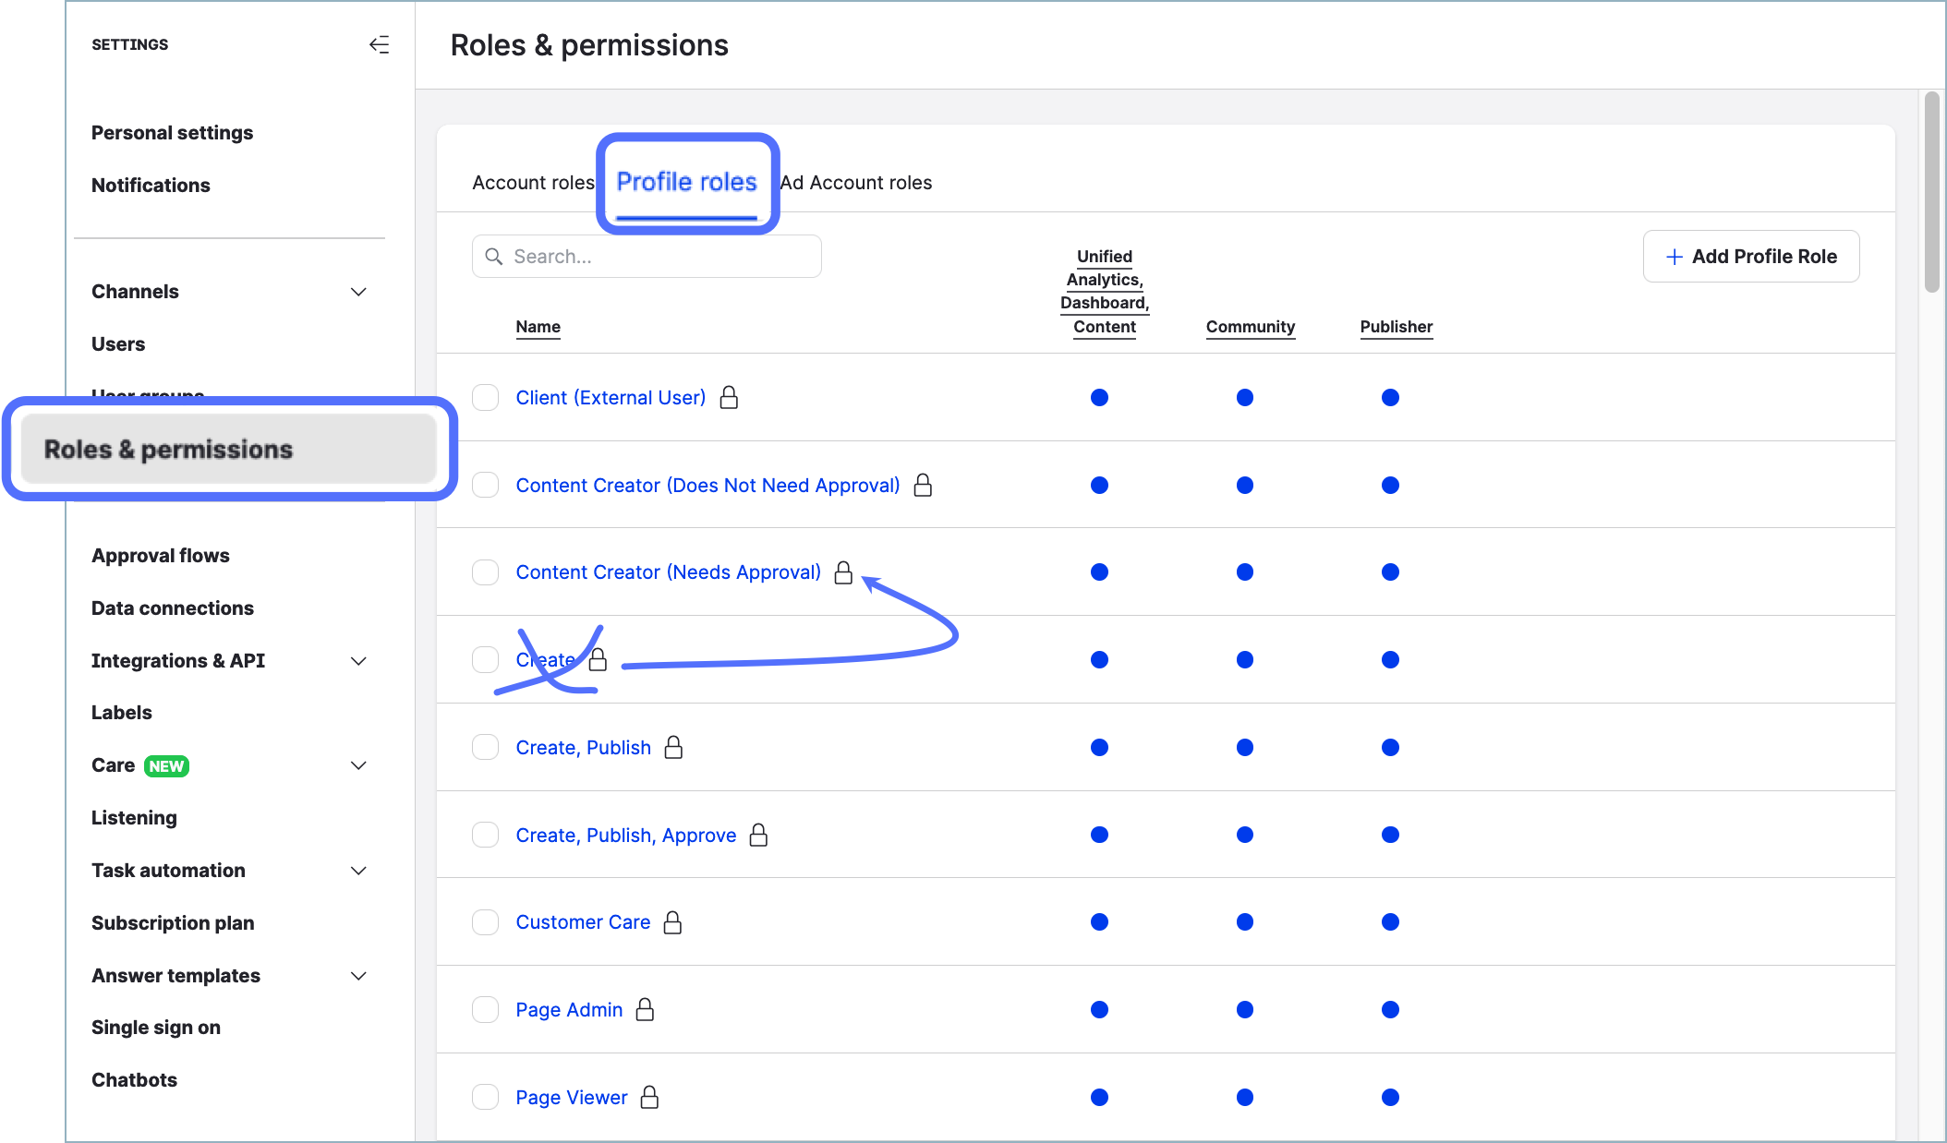Viewport: 1947px width, 1143px height.
Task: Click lock icon next to Page Admin
Action: pyautogui.click(x=645, y=1010)
